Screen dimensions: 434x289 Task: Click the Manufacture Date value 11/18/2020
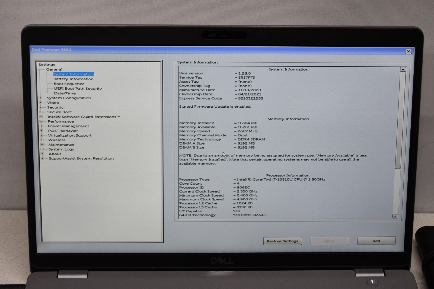250,90
